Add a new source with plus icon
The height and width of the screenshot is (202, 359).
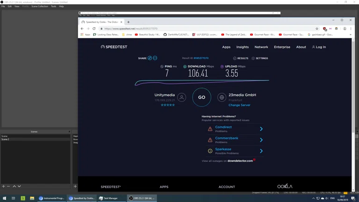click(x=75, y=187)
